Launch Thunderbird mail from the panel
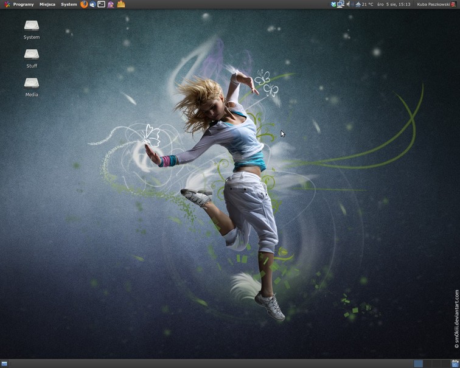Viewport: 460px width, 368px height. [92, 4]
